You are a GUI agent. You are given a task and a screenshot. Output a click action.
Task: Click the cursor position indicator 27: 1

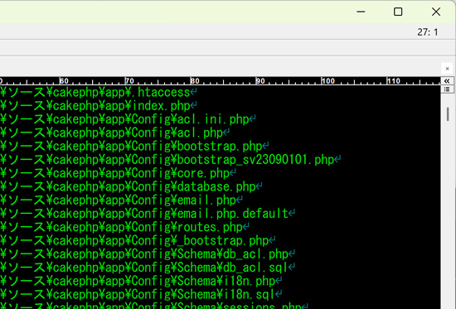pyautogui.click(x=428, y=32)
